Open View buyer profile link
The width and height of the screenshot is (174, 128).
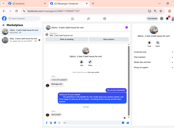(x=93, y=72)
